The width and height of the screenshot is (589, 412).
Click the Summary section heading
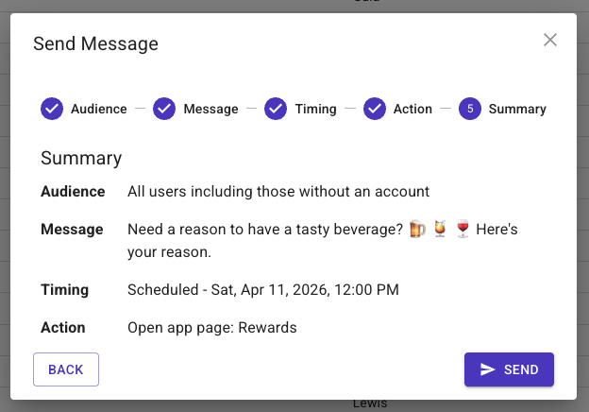point(81,158)
